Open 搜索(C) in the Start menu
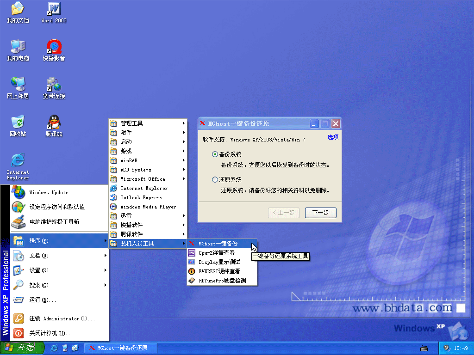The width and height of the screenshot is (474, 355). point(59,285)
